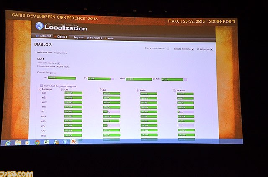Screen dimensions: 268x177
Task: Click the itIT row QA progress bar
Action: pyautogui.click(x=111, y=112)
